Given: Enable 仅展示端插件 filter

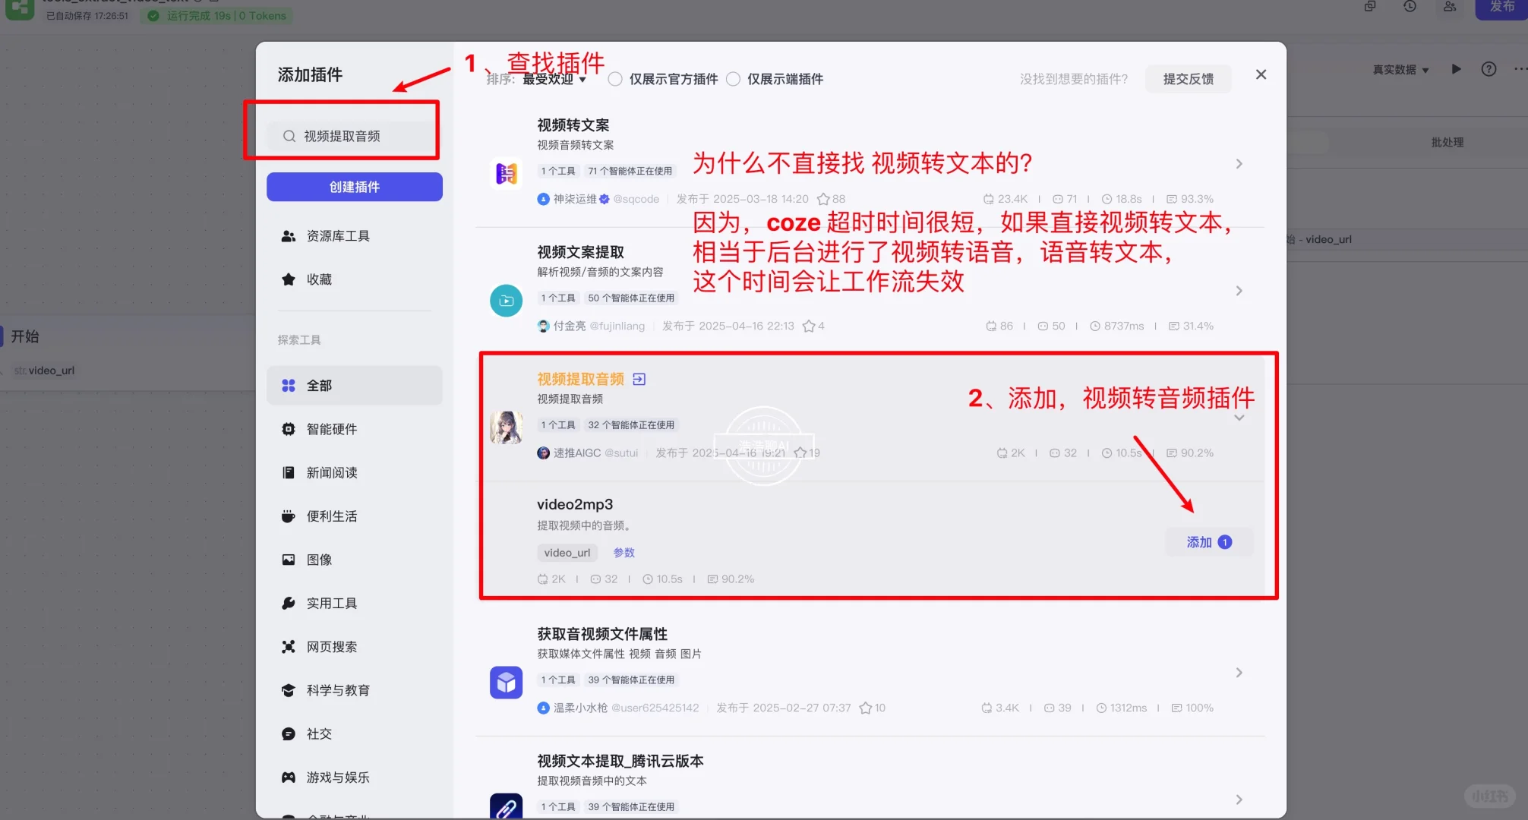Looking at the screenshot, I should pos(733,78).
